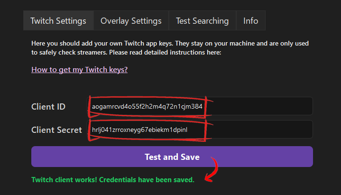Select the Test Searching tab
This screenshot has height=195, width=341.
coord(202,21)
